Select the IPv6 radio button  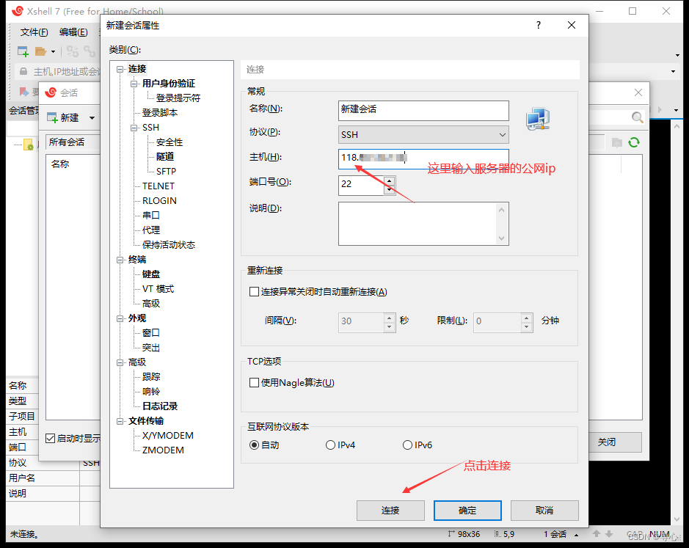[x=407, y=445]
